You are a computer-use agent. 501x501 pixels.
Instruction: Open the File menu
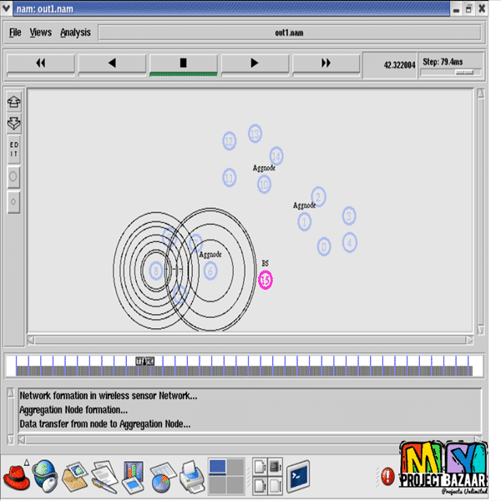point(15,33)
